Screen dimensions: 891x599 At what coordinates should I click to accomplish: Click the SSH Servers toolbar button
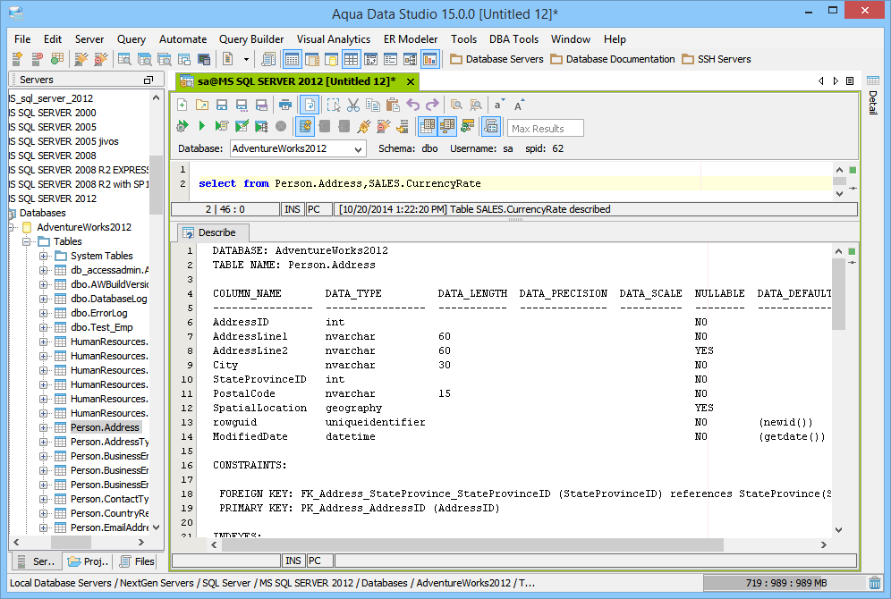click(x=717, y=59)
